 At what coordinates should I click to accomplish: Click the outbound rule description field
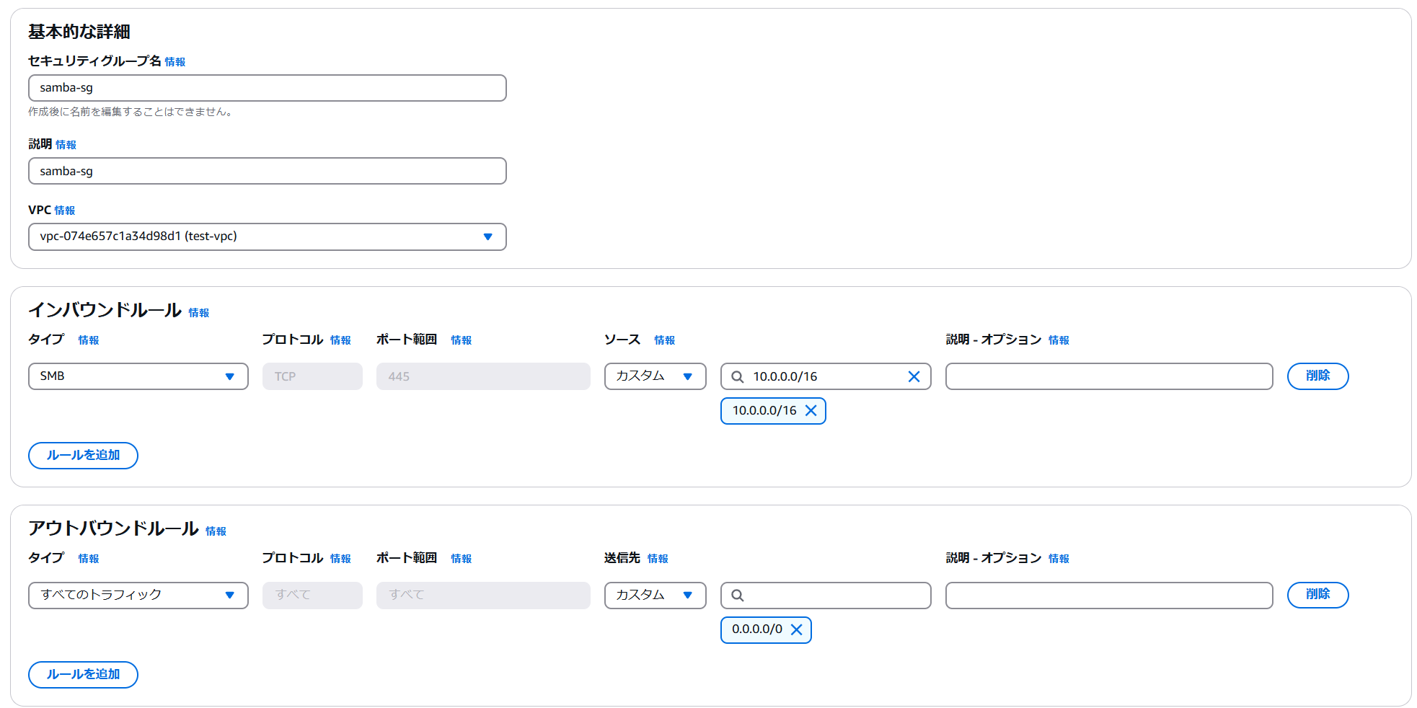[x=1109, y=596]
